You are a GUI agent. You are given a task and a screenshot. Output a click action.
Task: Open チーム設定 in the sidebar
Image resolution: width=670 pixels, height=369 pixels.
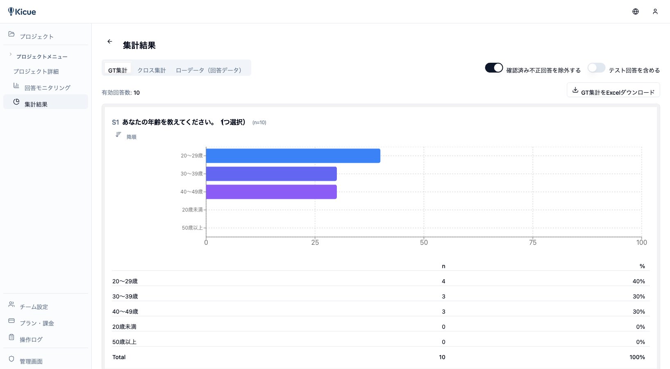[34, 307]
